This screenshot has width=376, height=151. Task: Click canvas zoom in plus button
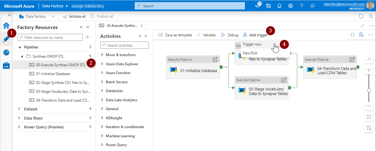pyautogui.click(x=369, y=70)
